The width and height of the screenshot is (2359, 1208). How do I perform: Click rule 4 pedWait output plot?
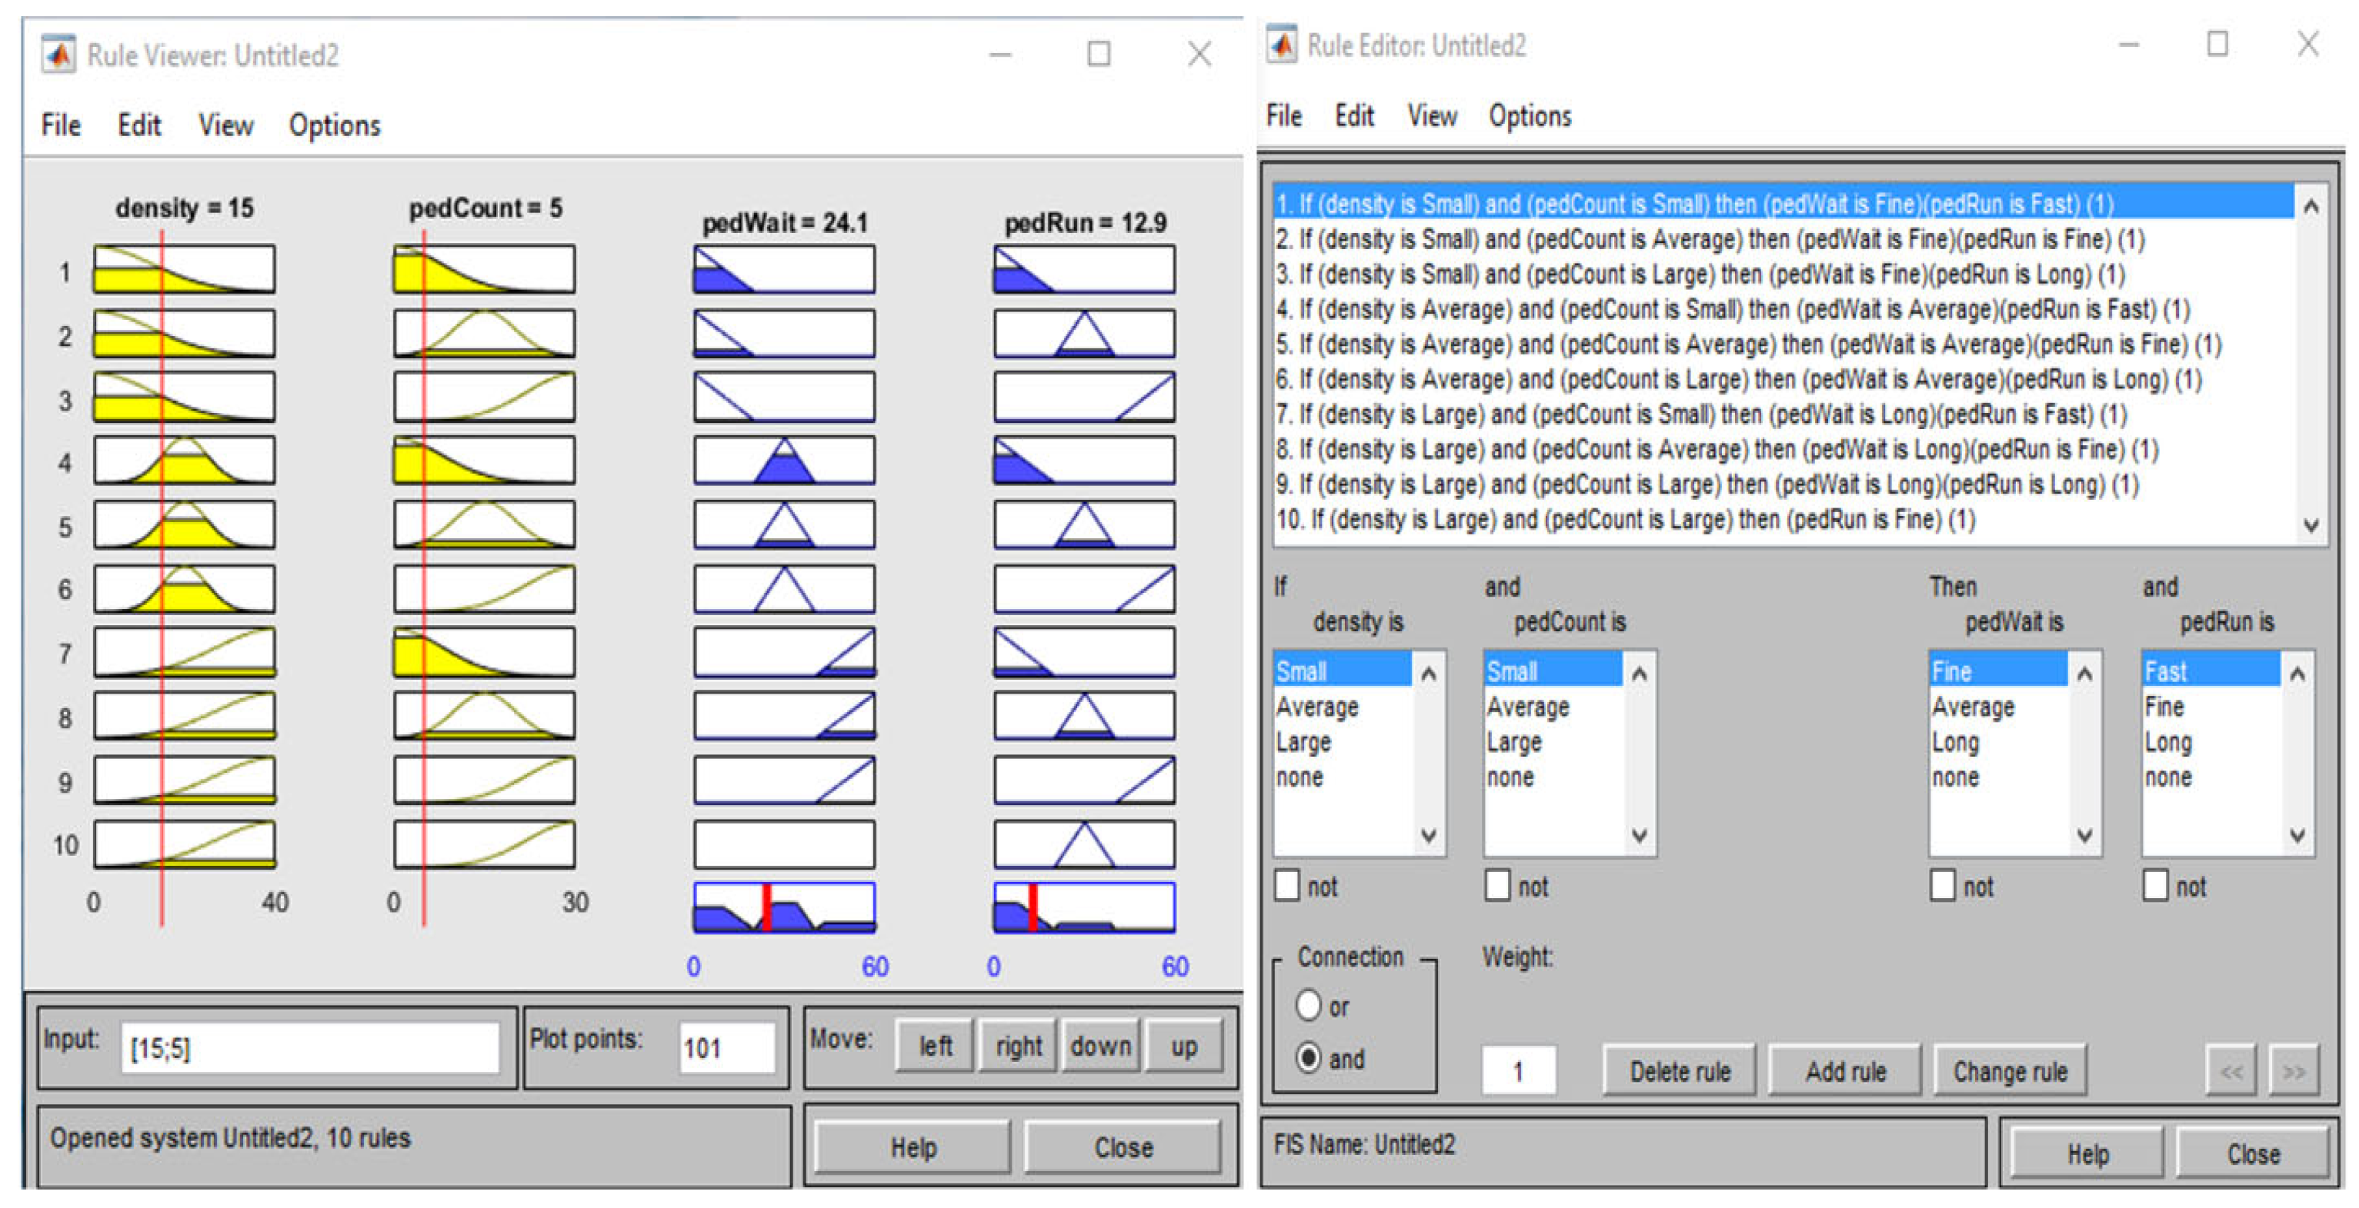(x=784, y=461)
